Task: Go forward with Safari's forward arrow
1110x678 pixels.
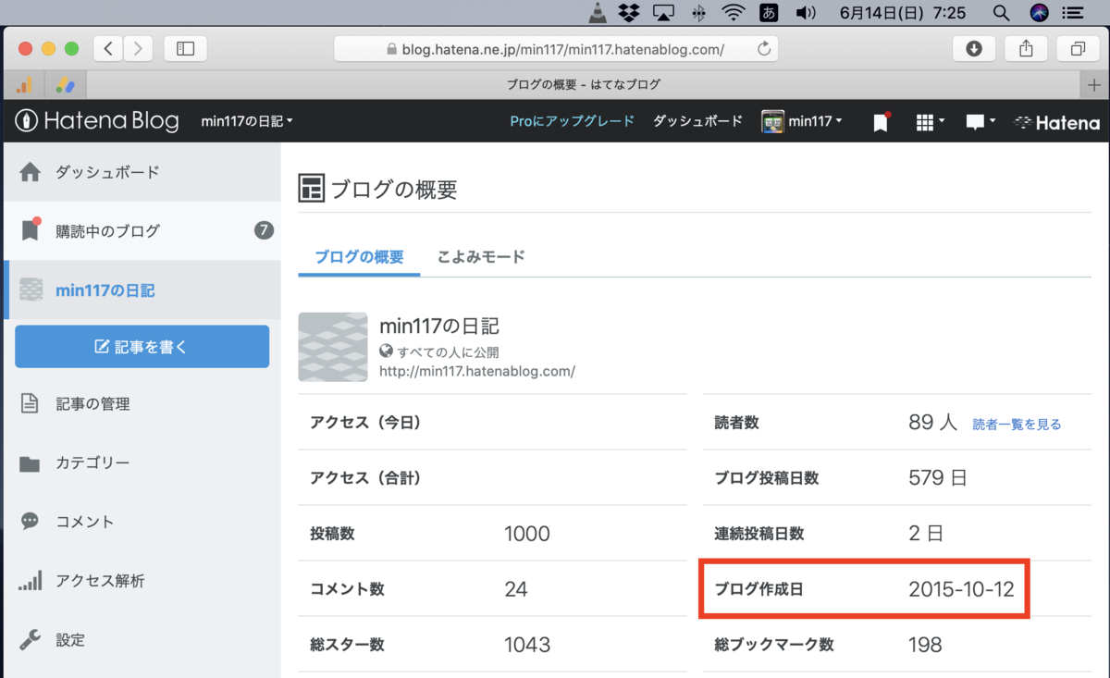Action: pos(139,49)
